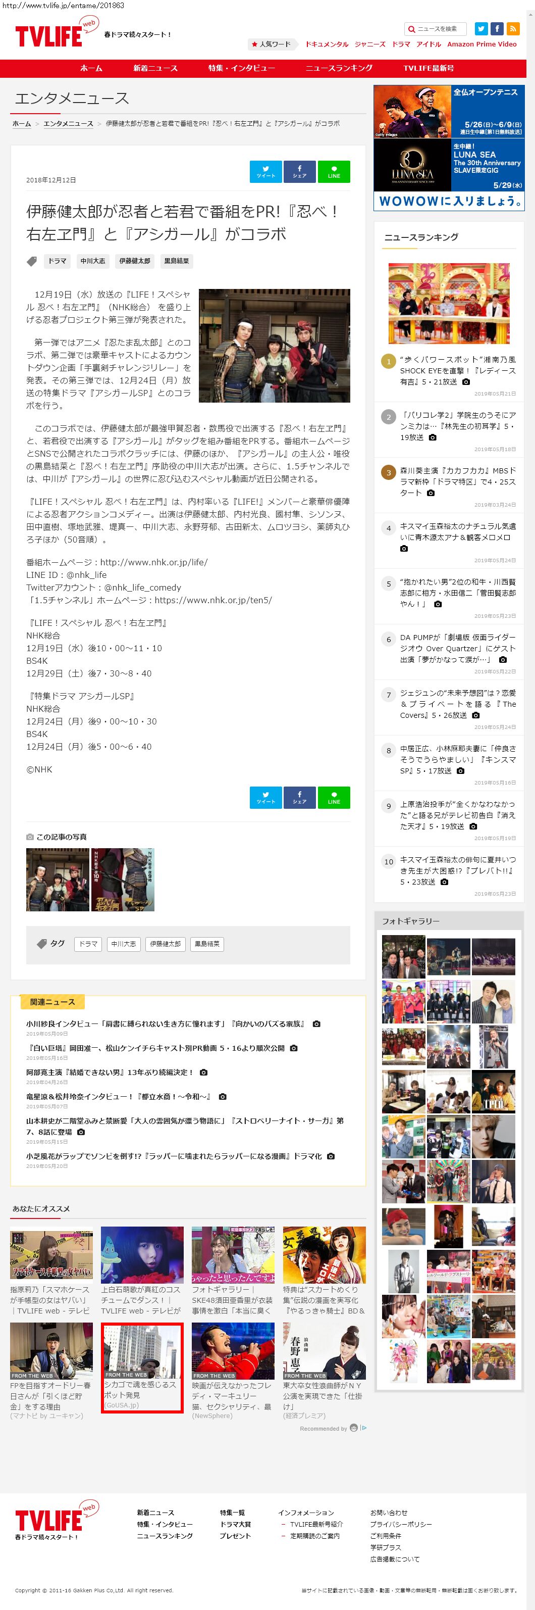Click the popular keyword ジャニーズ
This screenshot has width=535, height=1610.
370,44
